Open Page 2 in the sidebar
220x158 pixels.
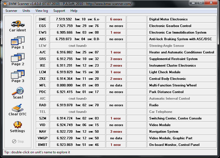click(18, 58)
